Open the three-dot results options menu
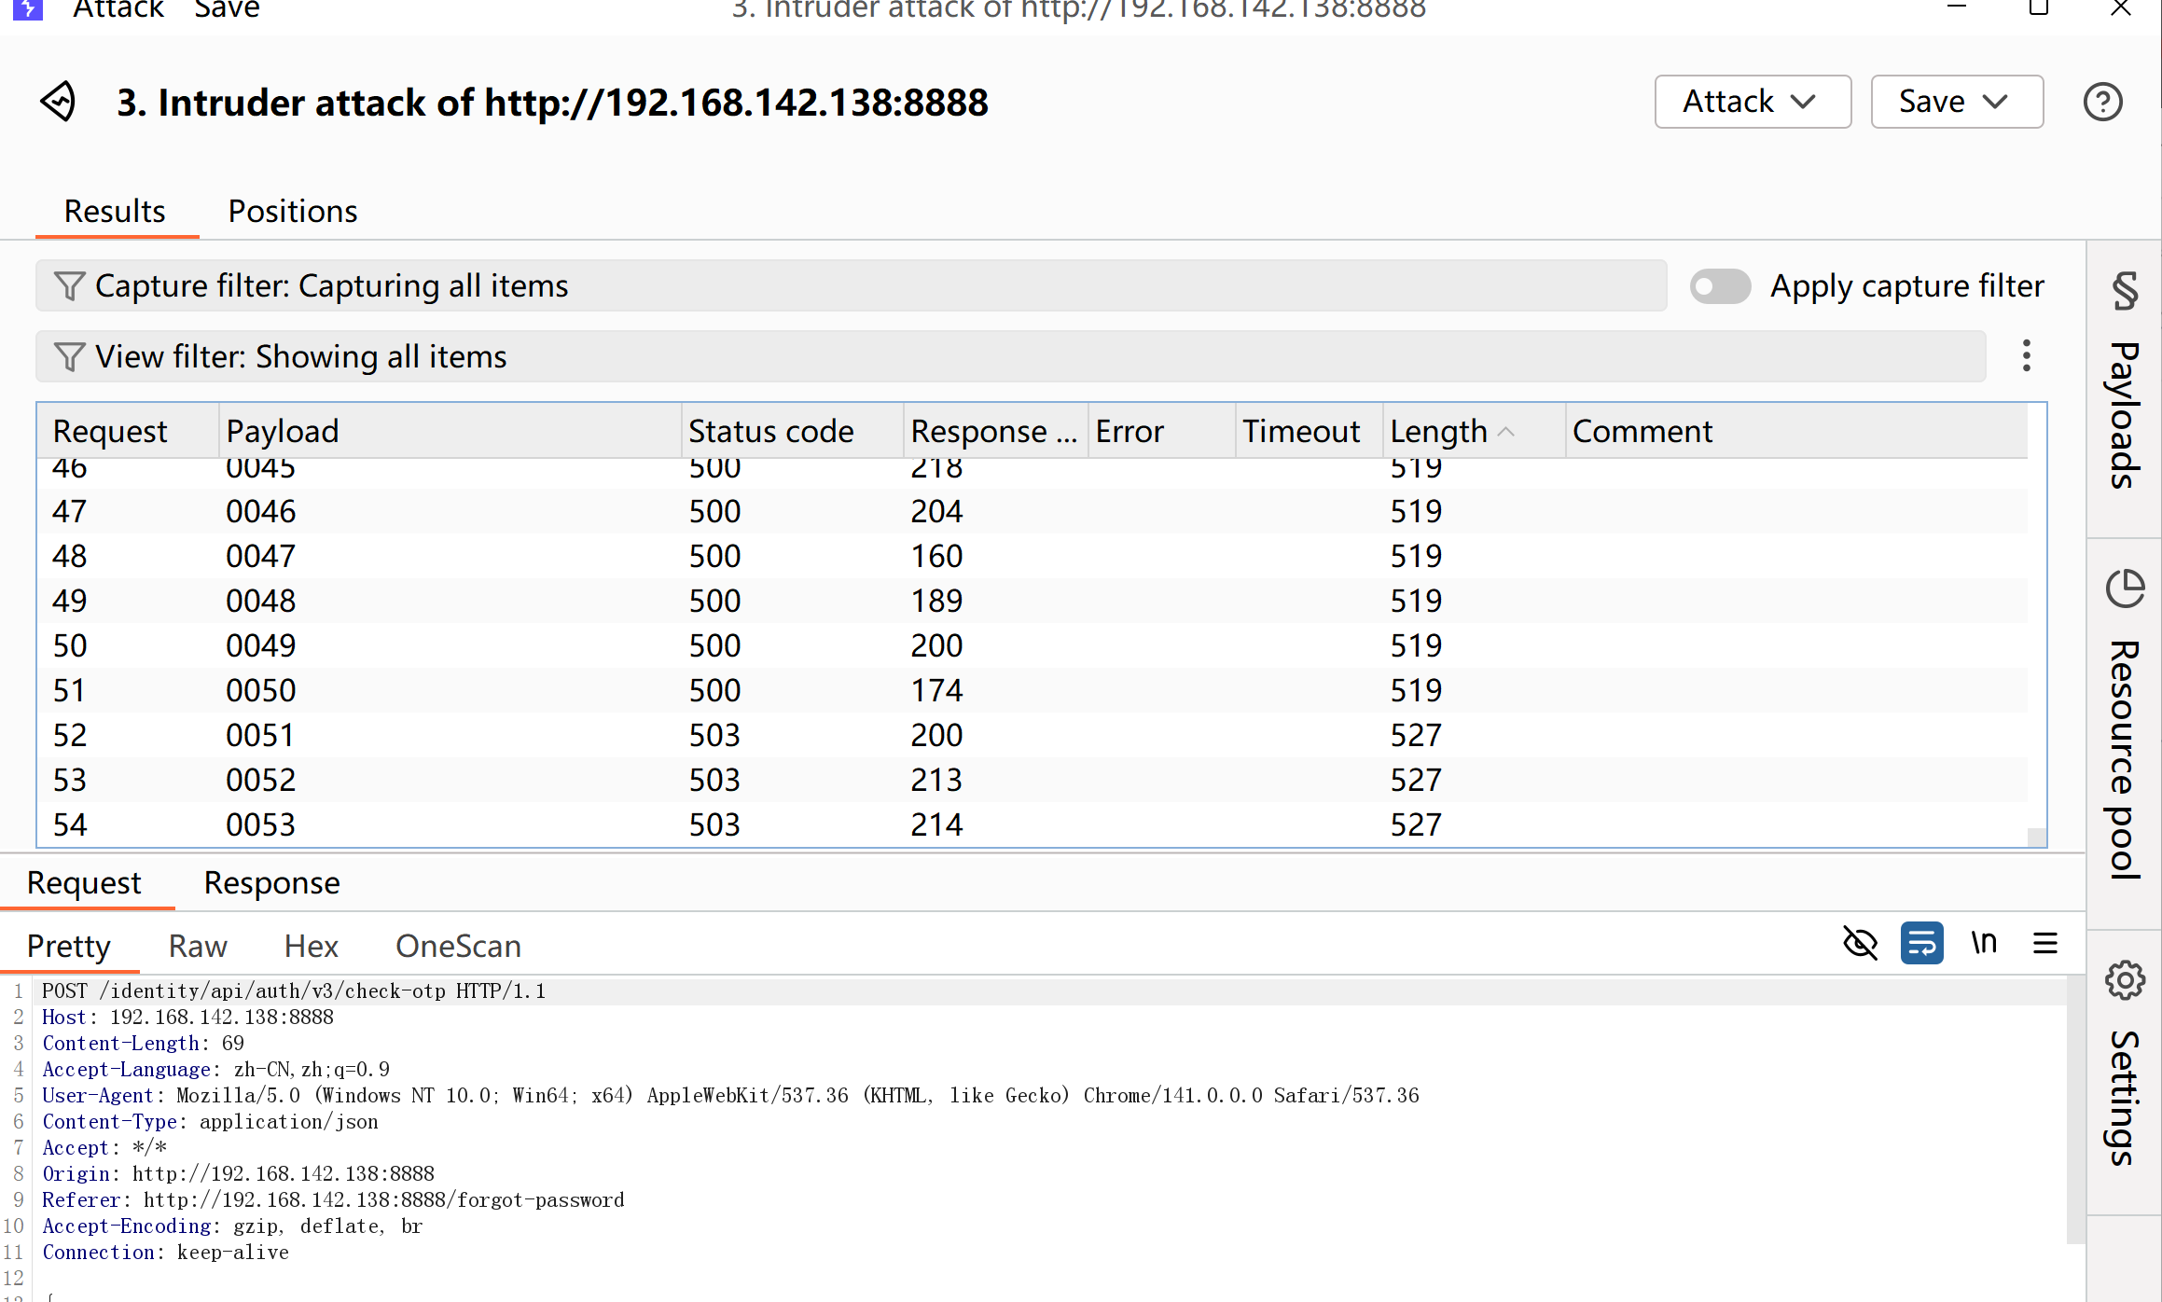 pyautogui.click(x=2026, y=355)
